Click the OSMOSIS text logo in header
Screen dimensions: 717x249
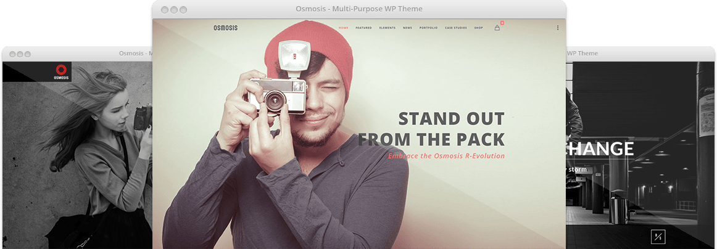click(225, 28)
